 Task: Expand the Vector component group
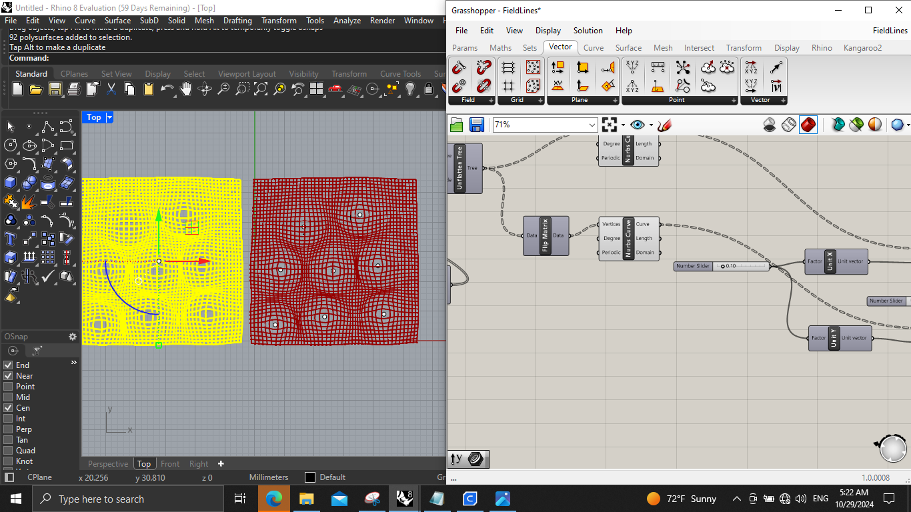click(x=784, y=100)
